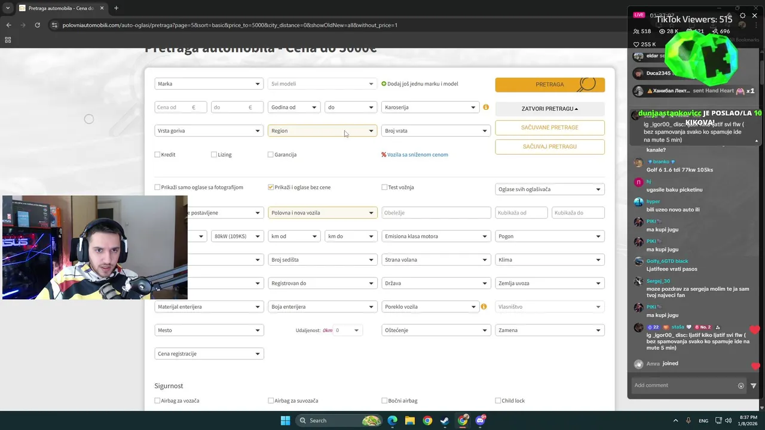Viewport: 765px width, 430px height.
Task: Open the Udaljenost distance dropdown showing 0
Action: (x=348, y=330)
